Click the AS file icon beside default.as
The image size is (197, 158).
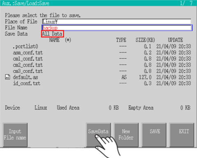[7, 77]
